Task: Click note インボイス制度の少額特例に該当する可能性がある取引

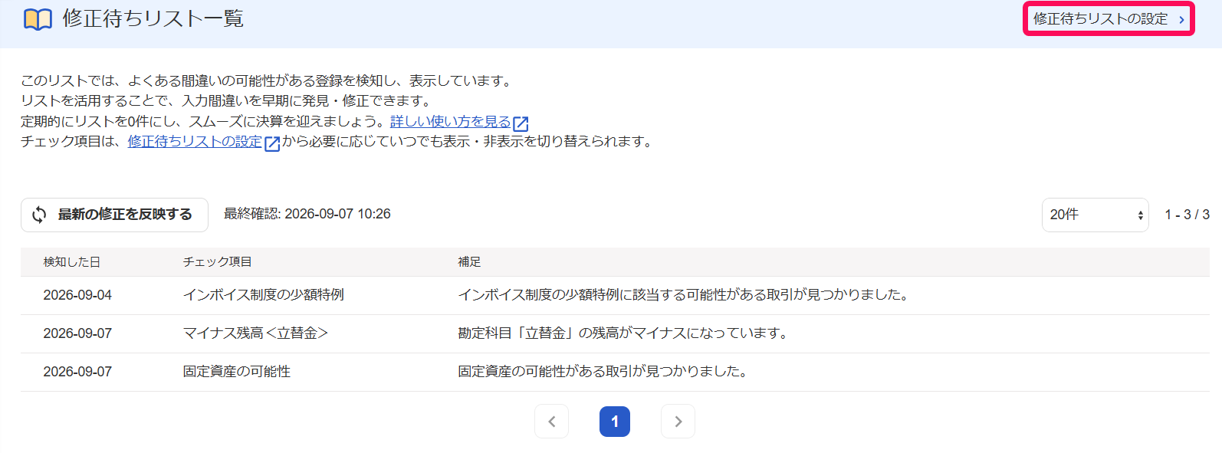Action: click(684, 295)
